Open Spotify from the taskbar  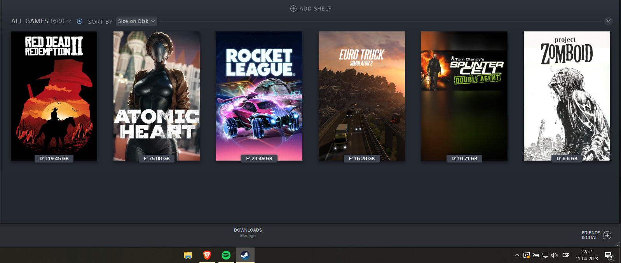pyautogui.click(x=226, y=255)
